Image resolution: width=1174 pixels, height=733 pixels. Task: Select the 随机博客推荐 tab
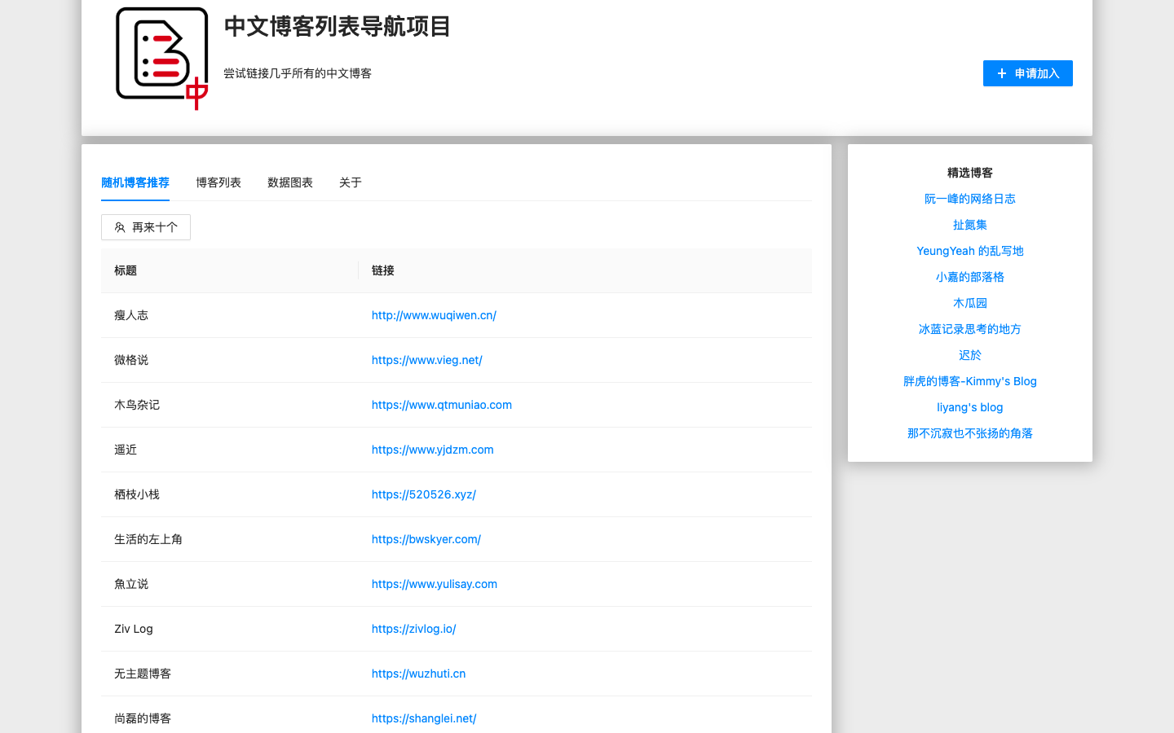click(x=135, y=182)
